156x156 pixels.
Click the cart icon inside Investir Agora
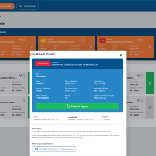point(68,106)
